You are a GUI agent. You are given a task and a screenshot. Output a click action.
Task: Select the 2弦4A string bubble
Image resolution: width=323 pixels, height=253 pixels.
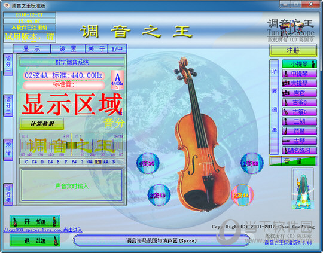(x=242, y=195)
